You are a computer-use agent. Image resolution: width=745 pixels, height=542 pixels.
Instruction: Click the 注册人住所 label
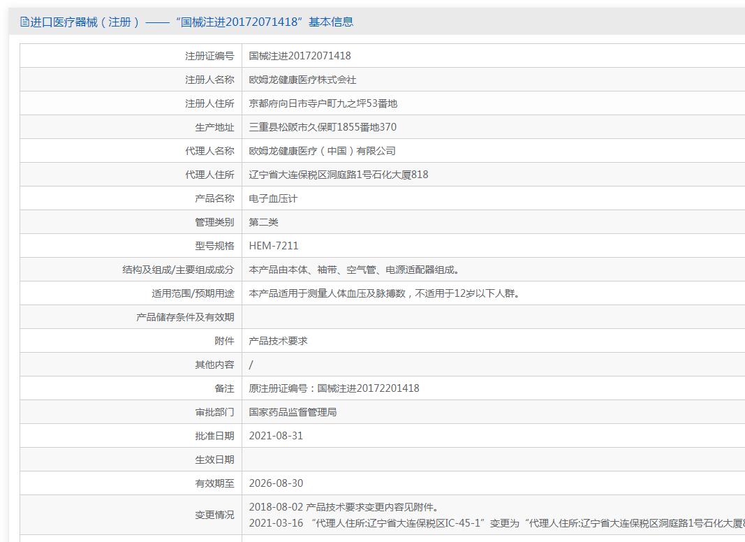pyautogui.click(x=209, y=103)
